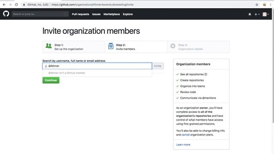The width and height of the screenshot is (274, 154).
Task: Click the GitHub Octocat logo
Action: click(6, 14)
